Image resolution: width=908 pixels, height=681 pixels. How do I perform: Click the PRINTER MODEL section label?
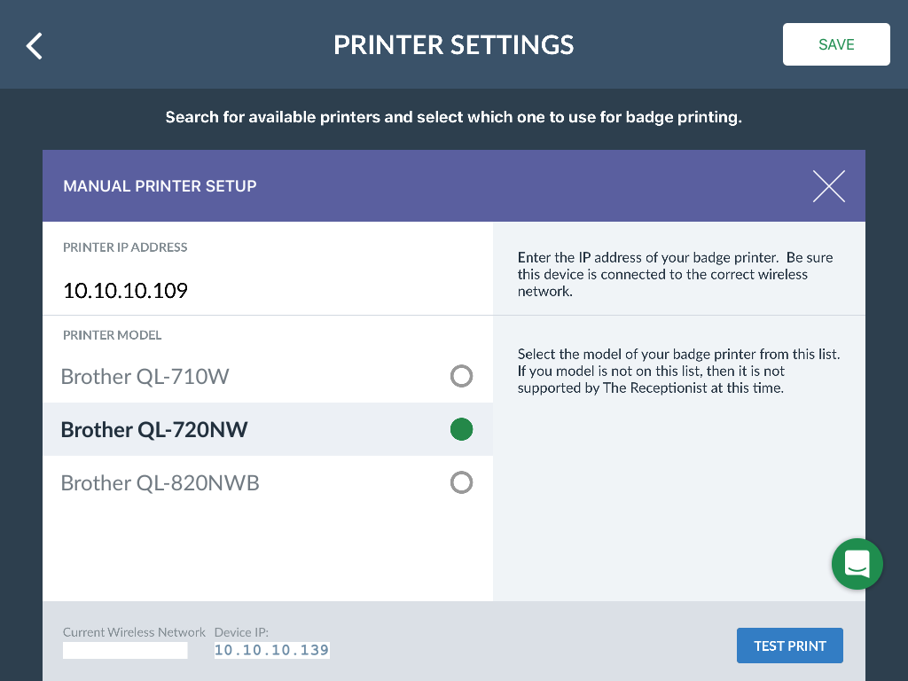(113, 335)
